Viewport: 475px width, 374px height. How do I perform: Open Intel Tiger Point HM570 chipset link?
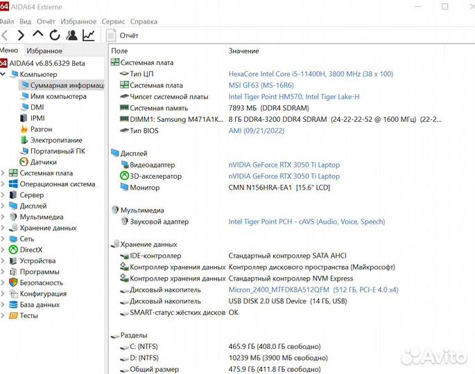[294, 96]
